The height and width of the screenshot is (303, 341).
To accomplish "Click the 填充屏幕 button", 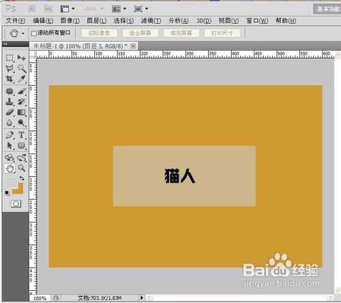I will [181, 33].
